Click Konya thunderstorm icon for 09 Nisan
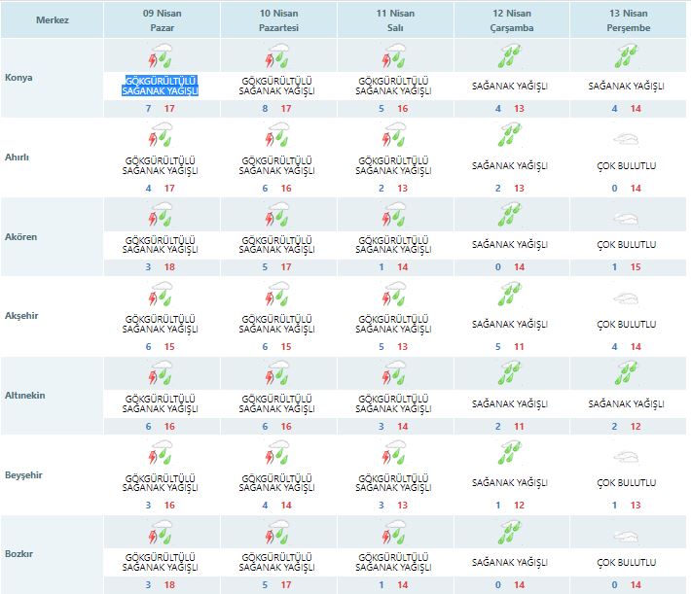The height and width of the screenshot is (594, 691). [x=161, y=56]
